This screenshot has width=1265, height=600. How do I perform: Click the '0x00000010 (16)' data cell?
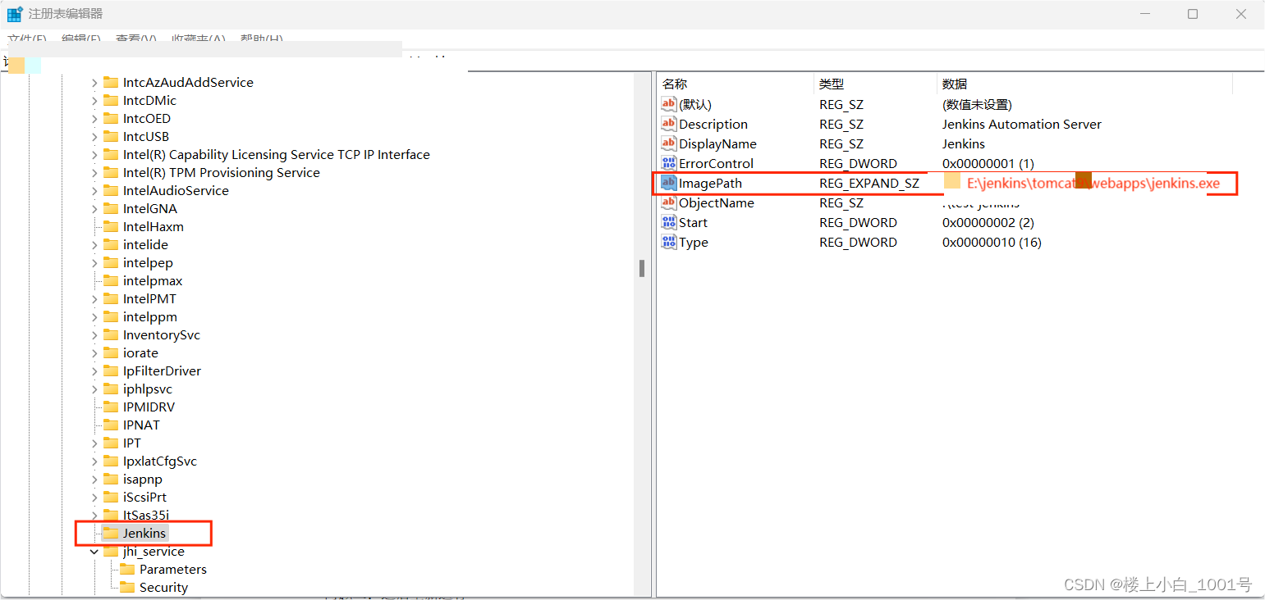[x=992, y=242]
